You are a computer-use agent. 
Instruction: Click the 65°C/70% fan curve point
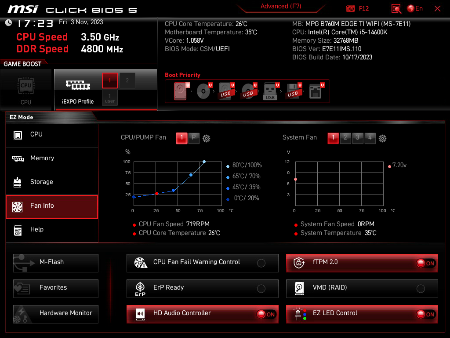coord(191,175)
